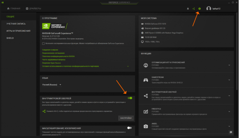Select SHIELD in the sidebar
Screen dimensions: 239x138
[x=10, y=38]
